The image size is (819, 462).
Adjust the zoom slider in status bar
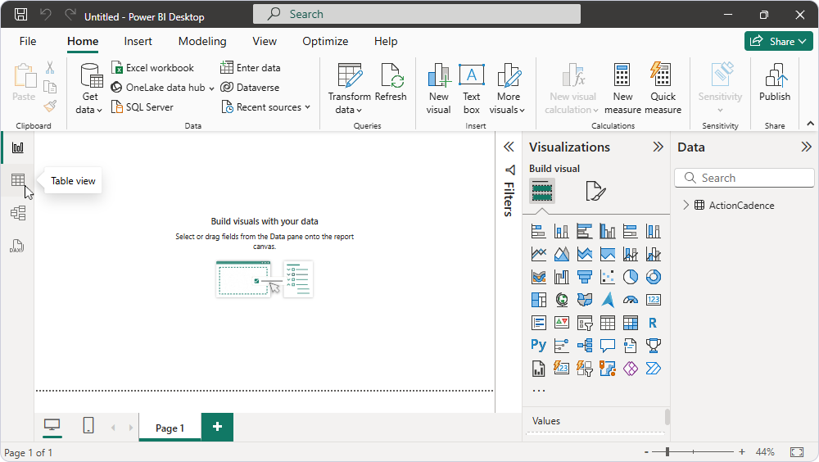tap(667, 451)
